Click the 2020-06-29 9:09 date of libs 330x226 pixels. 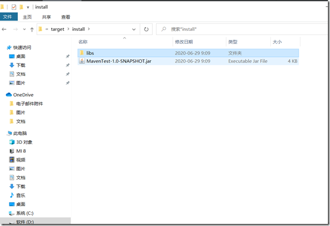(x=193, y=53)
